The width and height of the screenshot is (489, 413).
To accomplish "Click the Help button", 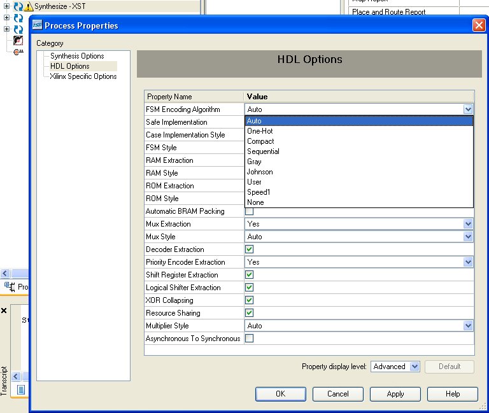I will 453,394.
